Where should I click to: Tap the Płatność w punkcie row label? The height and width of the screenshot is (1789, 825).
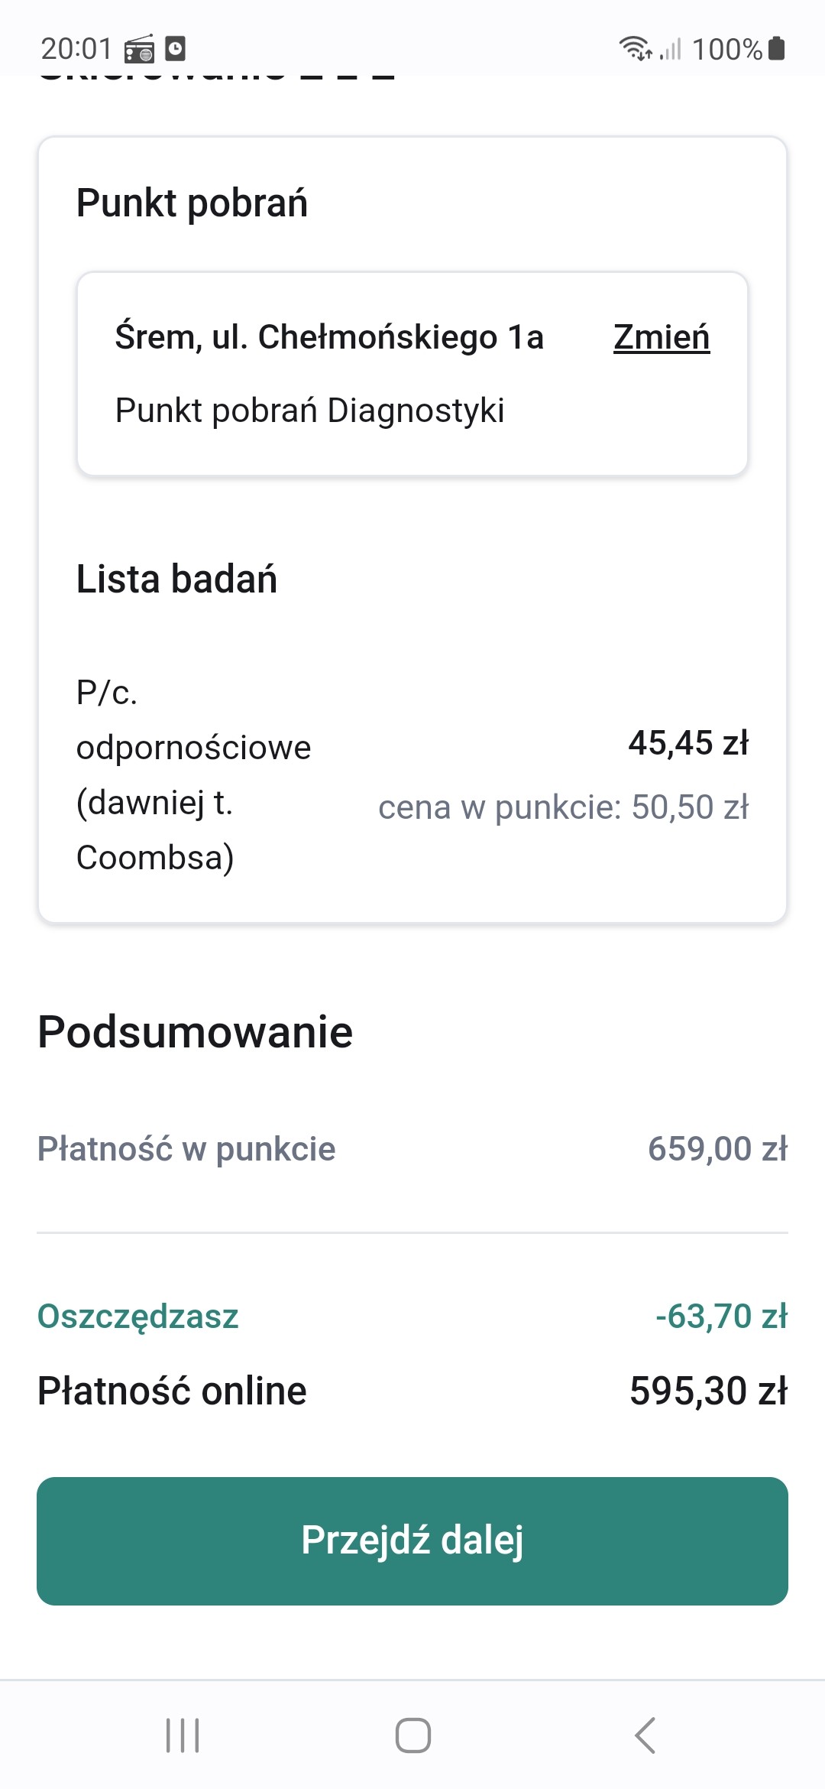point(186,1149)
